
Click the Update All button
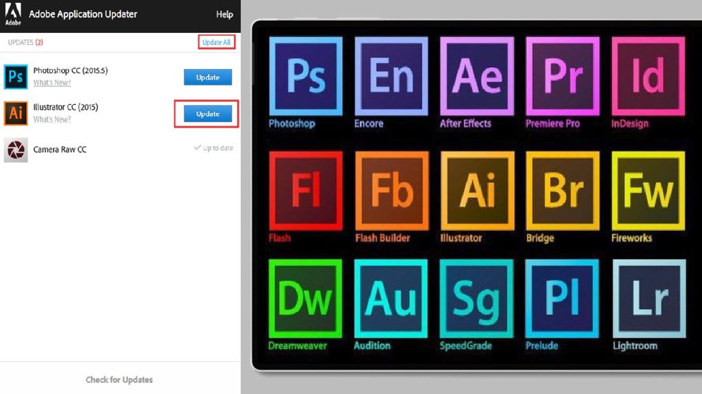coord(216,42)
